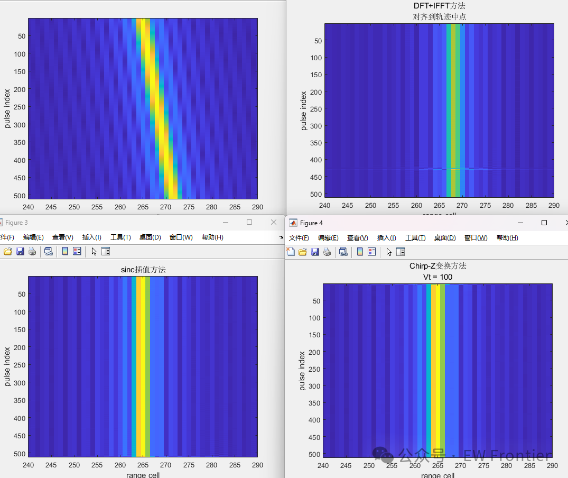Image resolution: width=568 pixels, height=478 pixels.
Task: Click the dock arrow beside Figure 3 menu bar
Action: tap(282, 237)
